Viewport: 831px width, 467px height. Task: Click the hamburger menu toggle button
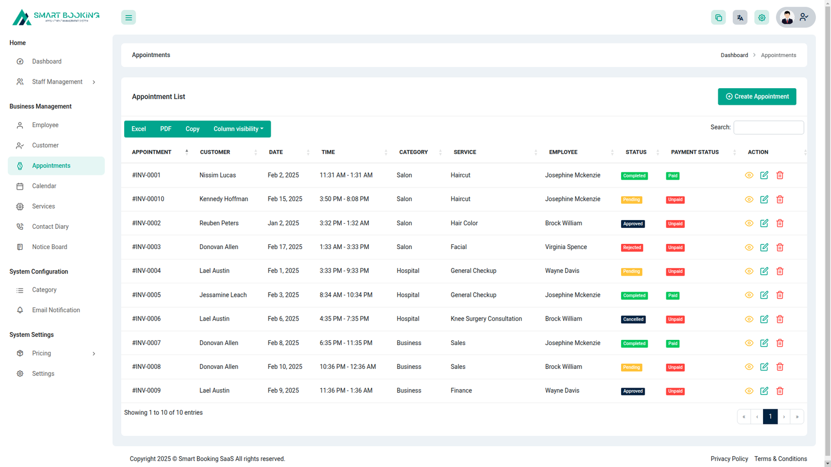point(128,18)
